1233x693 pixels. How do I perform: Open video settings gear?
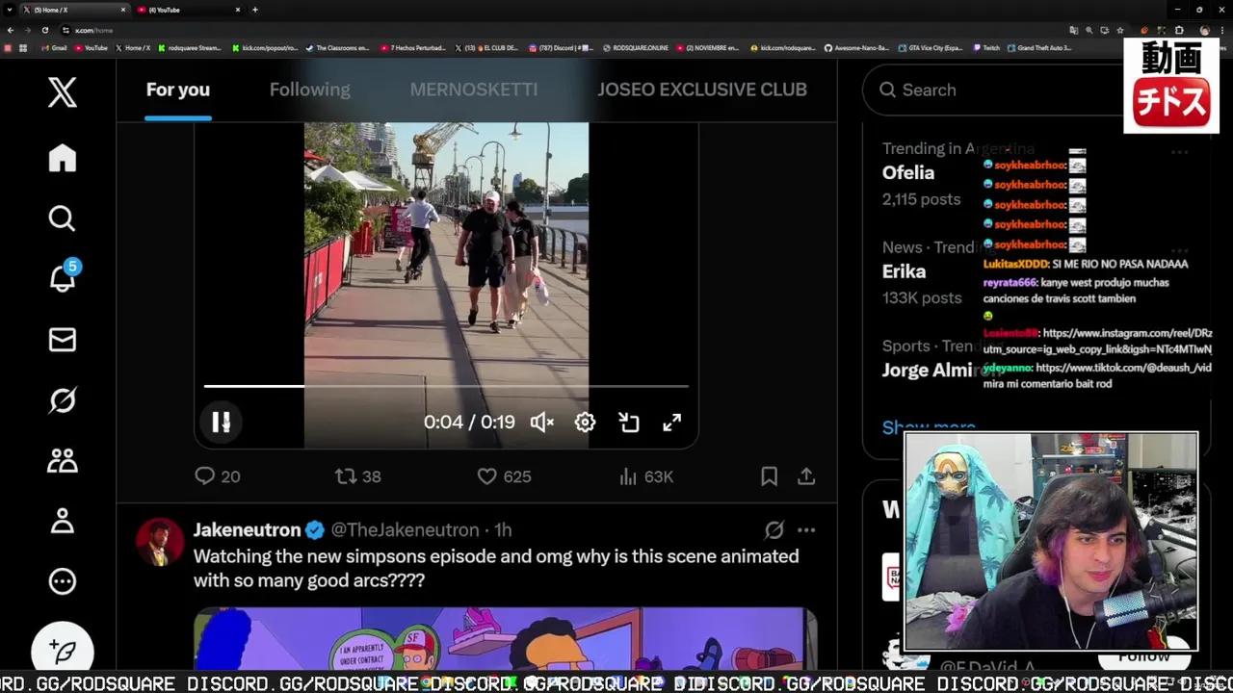tap(585, 423)
